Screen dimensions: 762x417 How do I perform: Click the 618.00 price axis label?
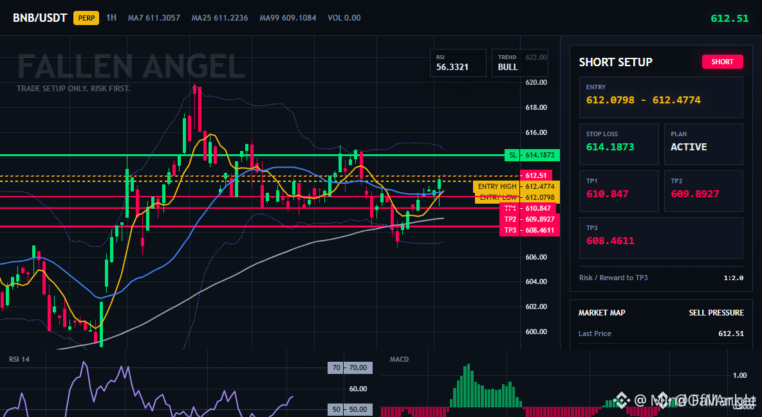[x=536, y=107]
